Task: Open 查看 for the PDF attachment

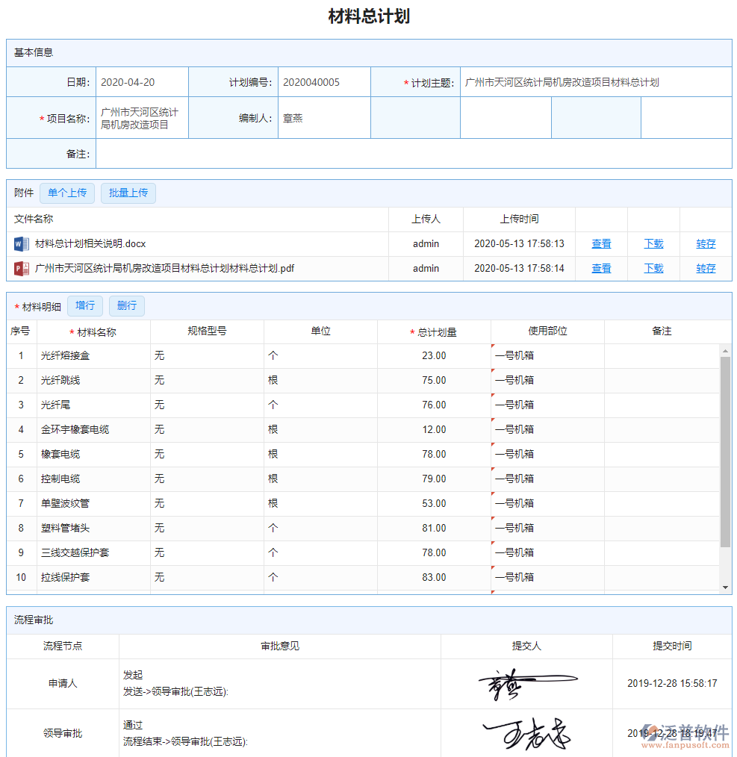Action: click(601, 268)
